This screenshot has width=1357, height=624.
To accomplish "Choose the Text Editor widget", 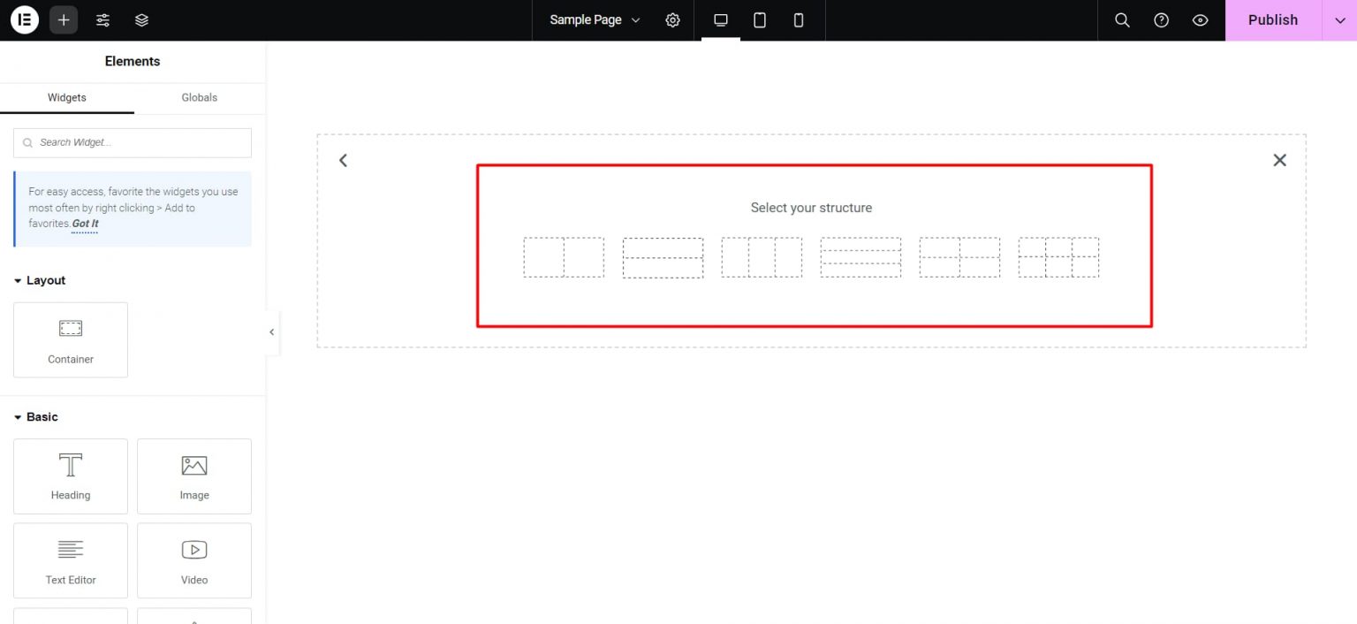I will (x=70, y=560).
